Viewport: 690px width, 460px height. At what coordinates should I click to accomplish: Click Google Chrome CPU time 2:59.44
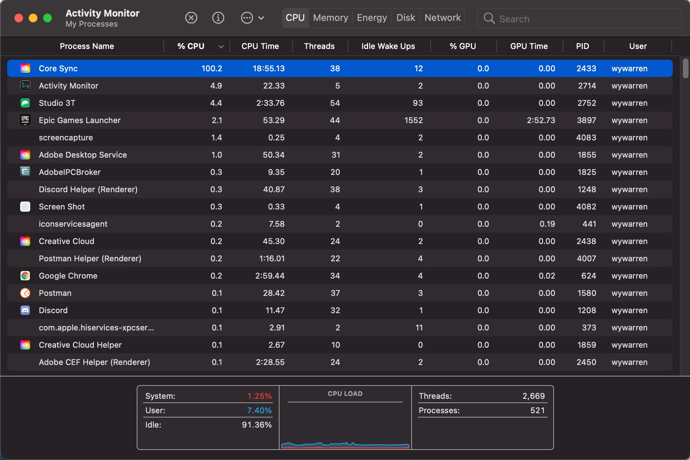click(270, 276)
